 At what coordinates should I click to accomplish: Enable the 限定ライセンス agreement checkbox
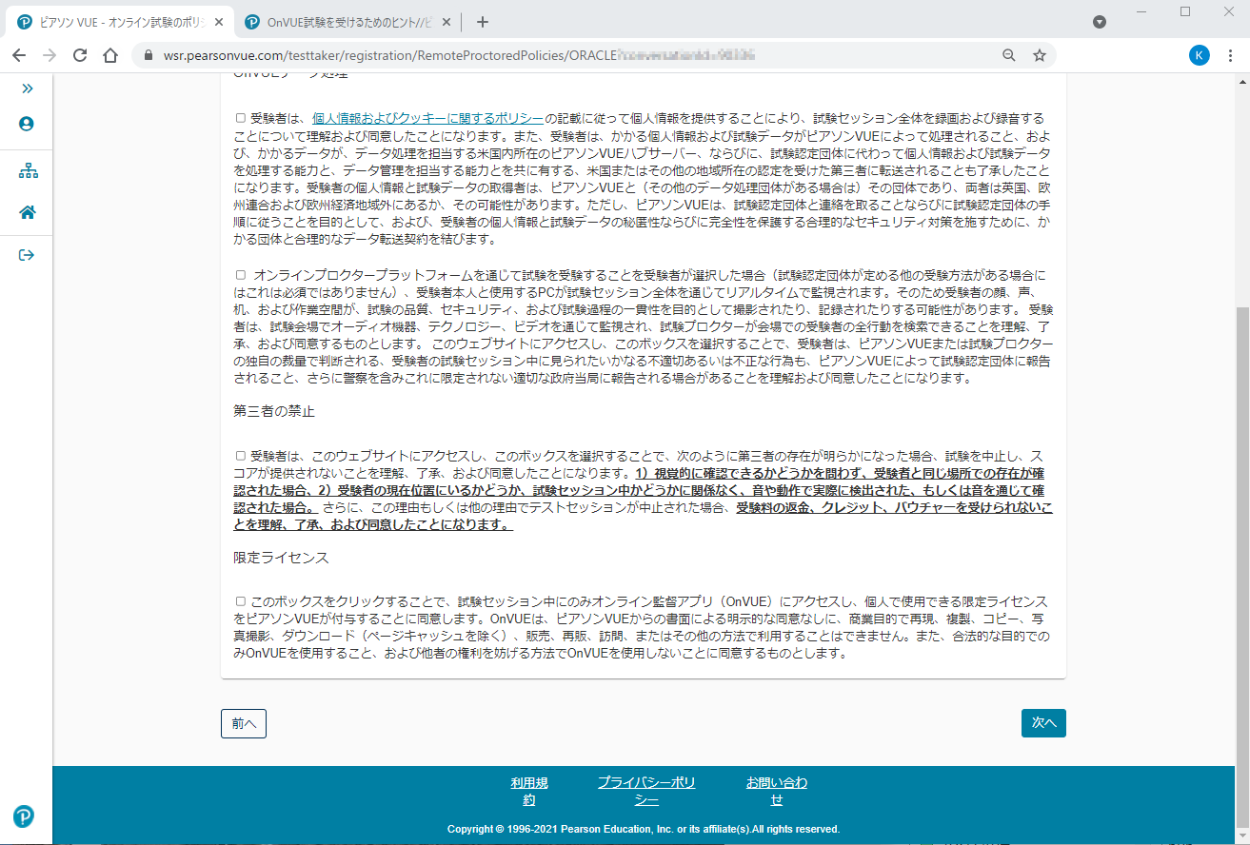click(x=241, y=601)
